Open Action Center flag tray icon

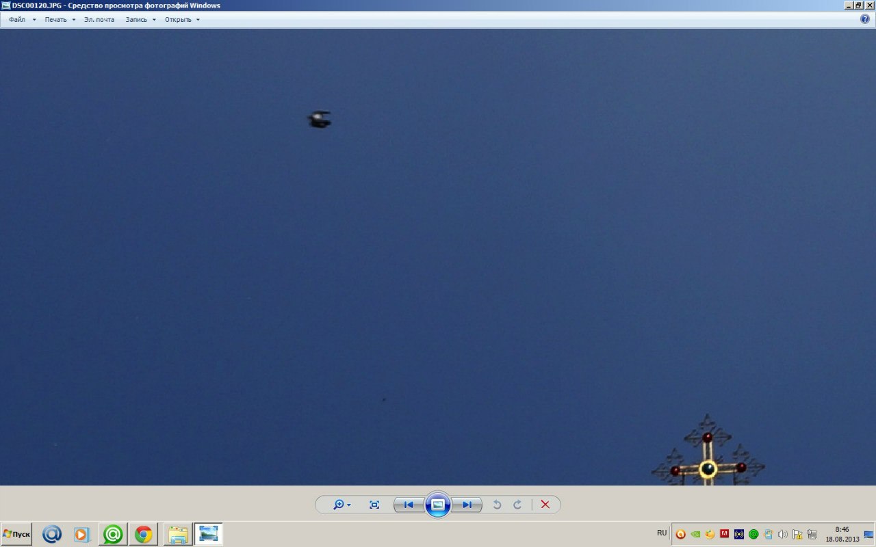(x=797, y=534)
